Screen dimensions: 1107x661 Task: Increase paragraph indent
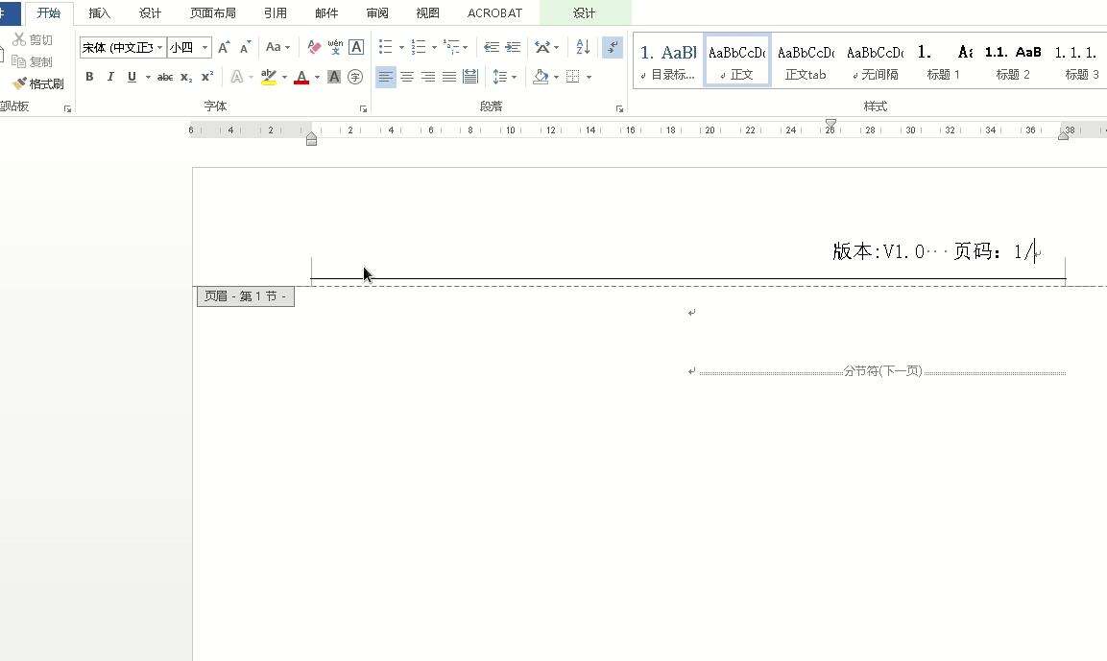[514, 47]
